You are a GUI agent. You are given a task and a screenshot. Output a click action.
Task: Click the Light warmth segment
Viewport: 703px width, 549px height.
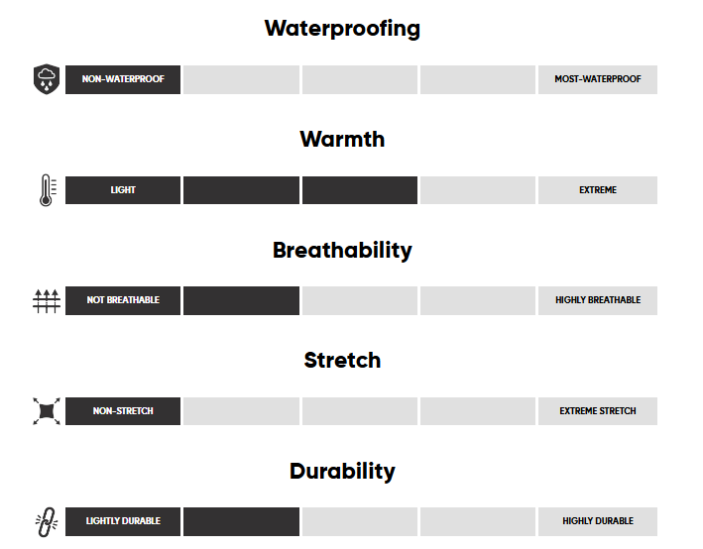123,190
